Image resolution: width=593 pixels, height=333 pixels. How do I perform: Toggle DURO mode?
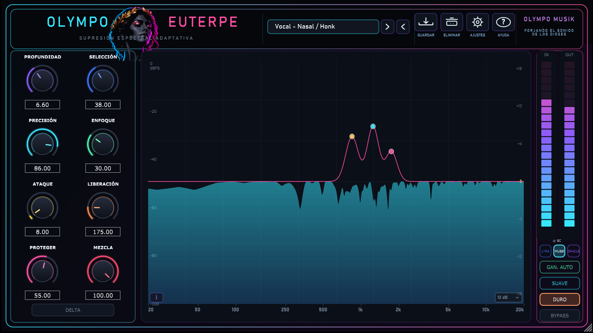pos(560,299)
